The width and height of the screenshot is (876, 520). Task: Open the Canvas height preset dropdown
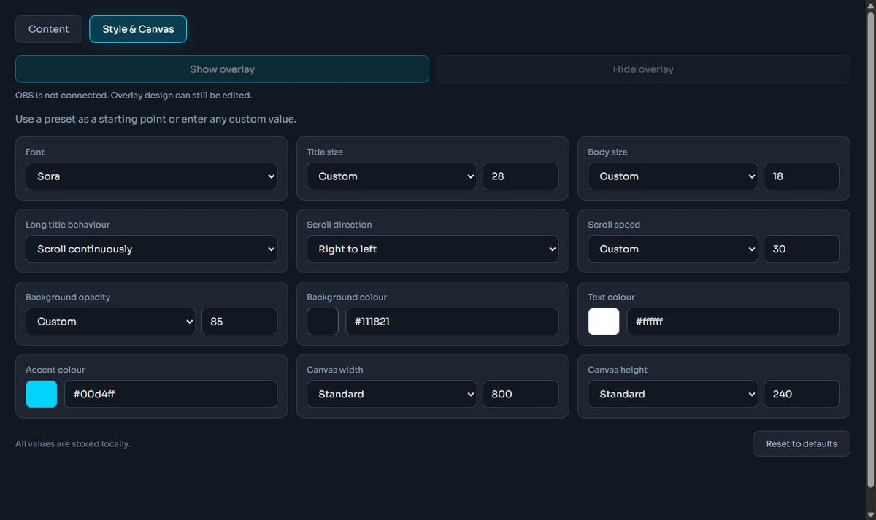[673, 394]
